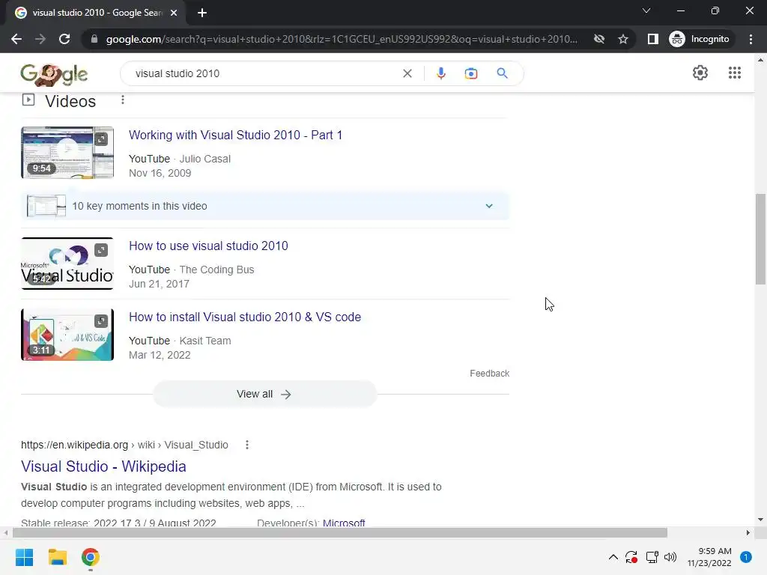The height and width of the screenshot is (575, 767).
Task: Click the browser forward arrow
Action: tap(40, 39)
